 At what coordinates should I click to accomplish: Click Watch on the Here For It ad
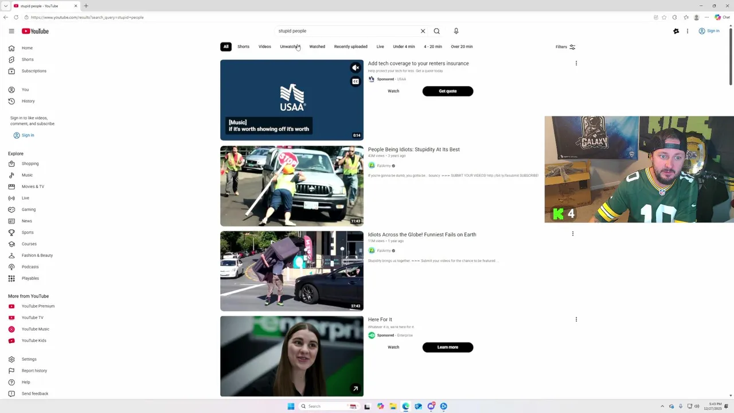coord(393,347)
